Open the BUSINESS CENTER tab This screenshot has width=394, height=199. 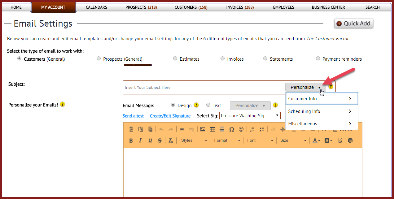click(x=328, y=7)
